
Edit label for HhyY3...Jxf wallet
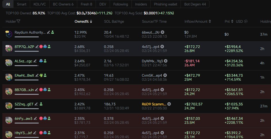tap(35, 133)
